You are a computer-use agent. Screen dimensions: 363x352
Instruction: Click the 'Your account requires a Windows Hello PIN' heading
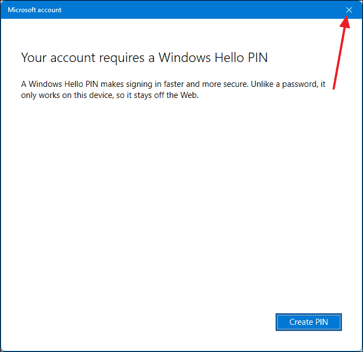tap(144, 58)
